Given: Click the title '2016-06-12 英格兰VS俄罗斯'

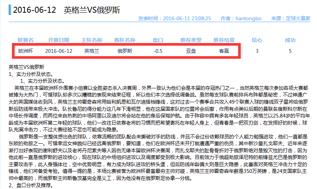Looking at the screenshot, I should [67, 10].
